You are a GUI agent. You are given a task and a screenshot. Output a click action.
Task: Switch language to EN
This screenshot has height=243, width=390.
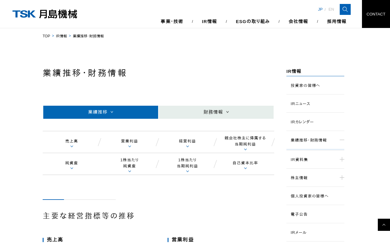pos(331,9)
